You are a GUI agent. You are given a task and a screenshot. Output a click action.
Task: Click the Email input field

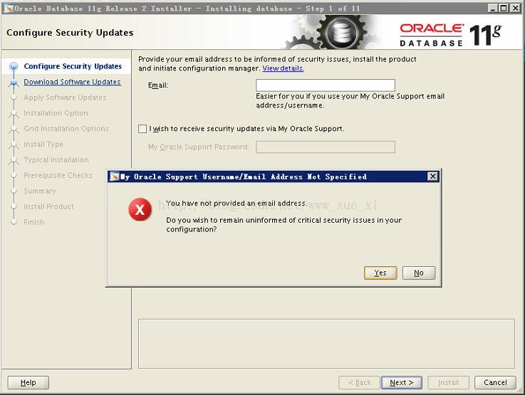pyautogui.click(x=326, y=85)
